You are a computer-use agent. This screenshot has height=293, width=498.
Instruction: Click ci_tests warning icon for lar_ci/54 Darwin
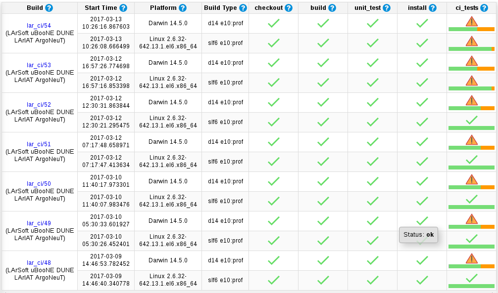472,21
